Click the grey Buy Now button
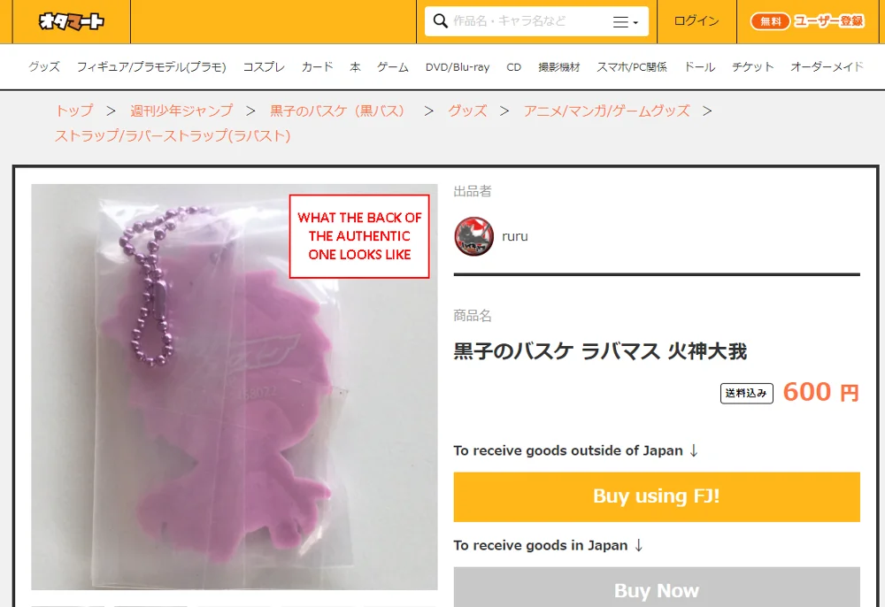 click(657, 588)
